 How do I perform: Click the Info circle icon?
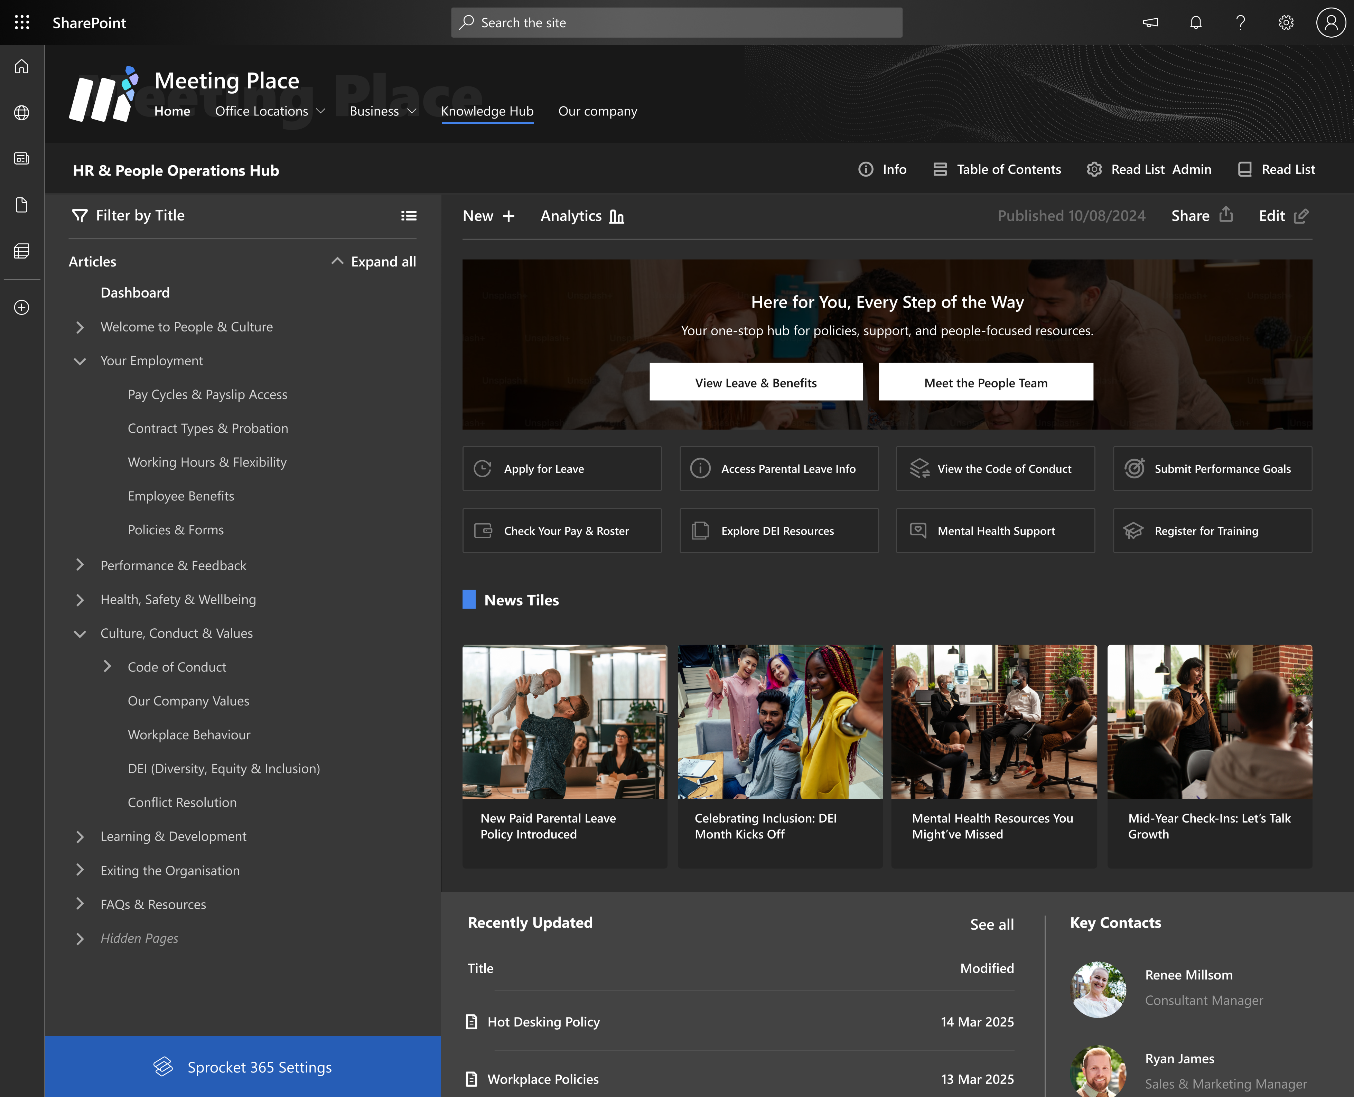[x=865, y=169]
